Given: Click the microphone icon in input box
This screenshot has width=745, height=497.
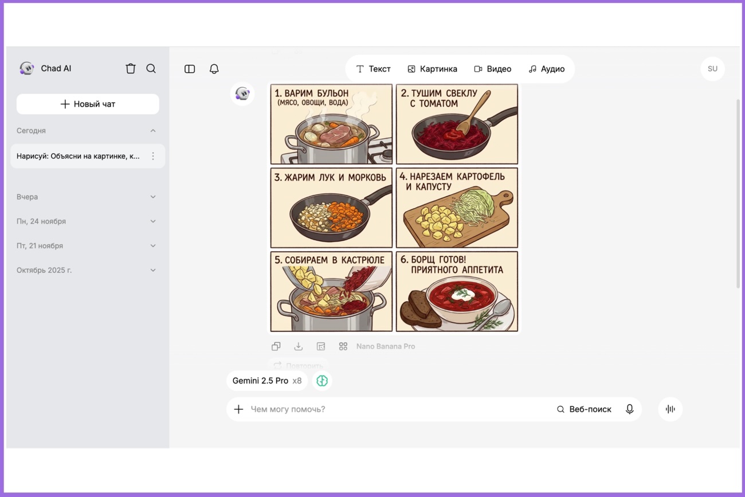Looking at the screenshot, I should point(629,409).
